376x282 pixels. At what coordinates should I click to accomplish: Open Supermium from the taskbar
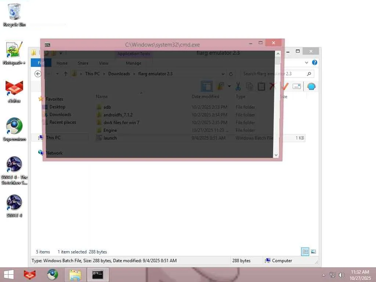53,275
